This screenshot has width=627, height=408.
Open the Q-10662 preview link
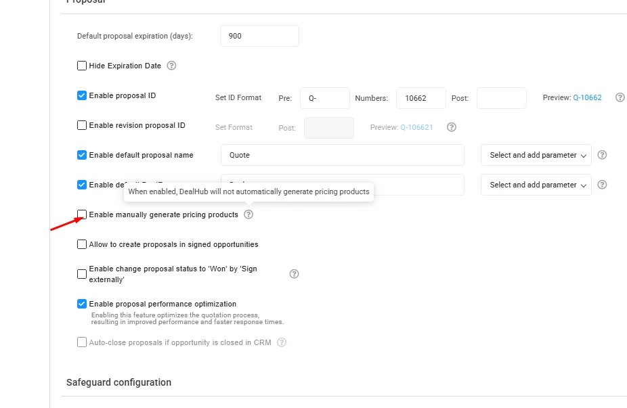pyautogui.click(x=587, y=97)
